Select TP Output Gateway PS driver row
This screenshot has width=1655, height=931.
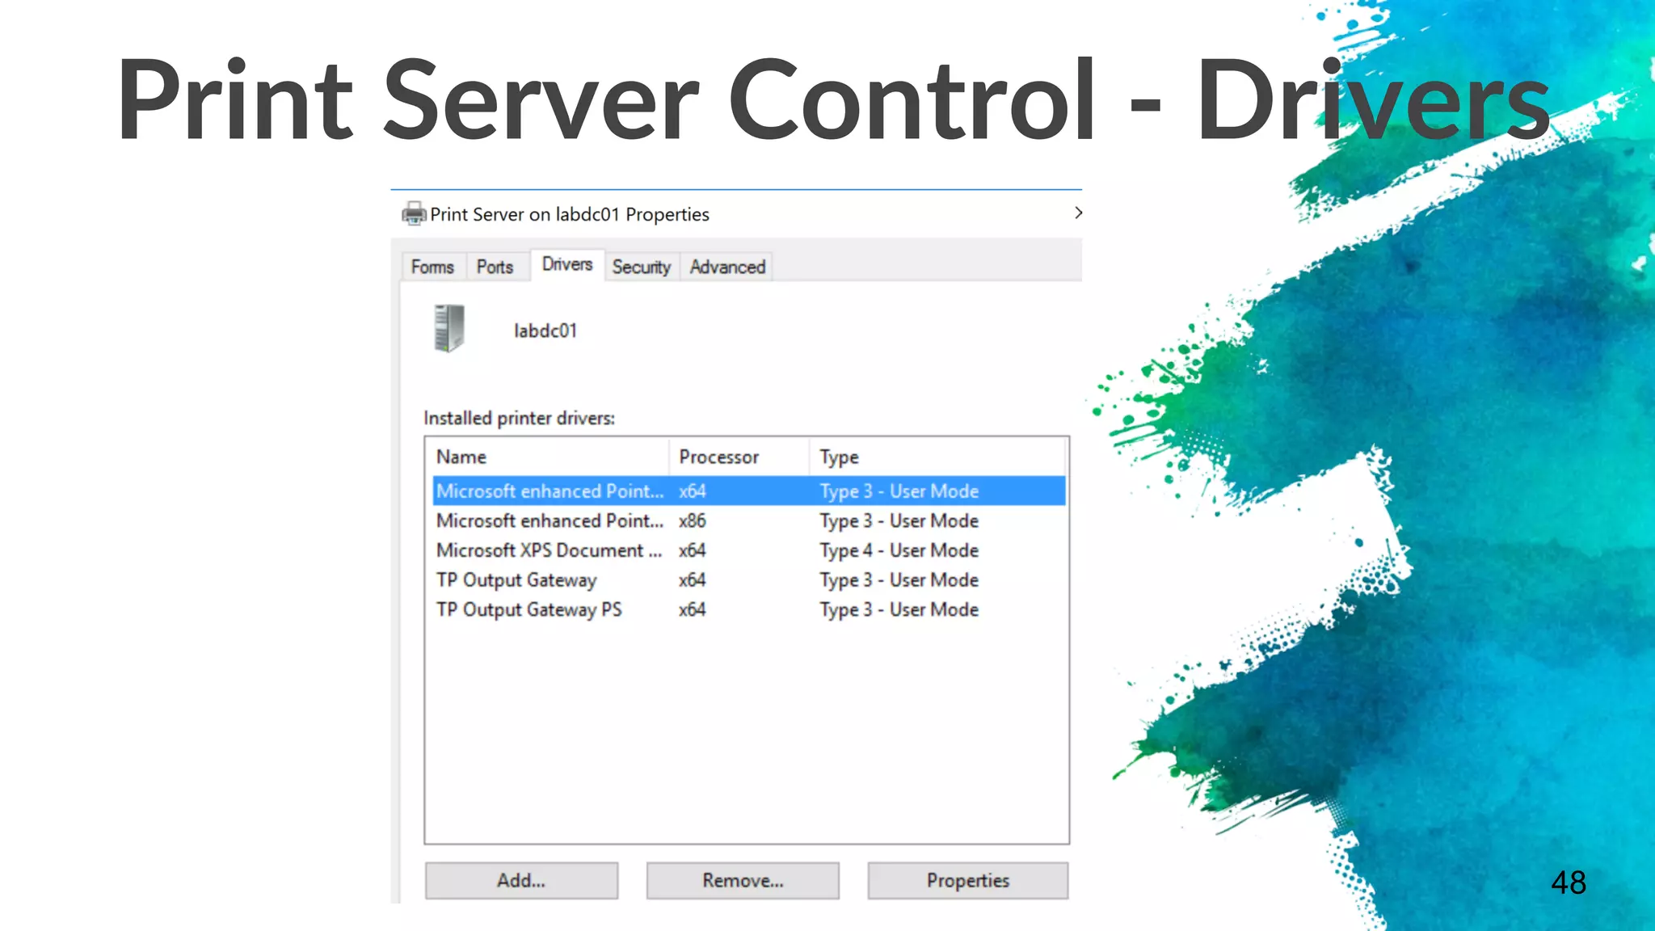[749, 609]
